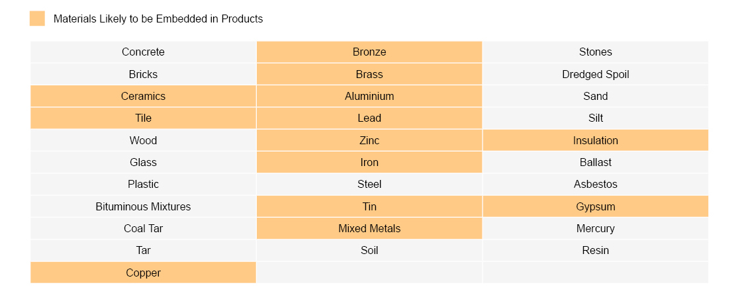Select the Bronze cell
Screen dimensions: 738x301
[x=369, y=52]
